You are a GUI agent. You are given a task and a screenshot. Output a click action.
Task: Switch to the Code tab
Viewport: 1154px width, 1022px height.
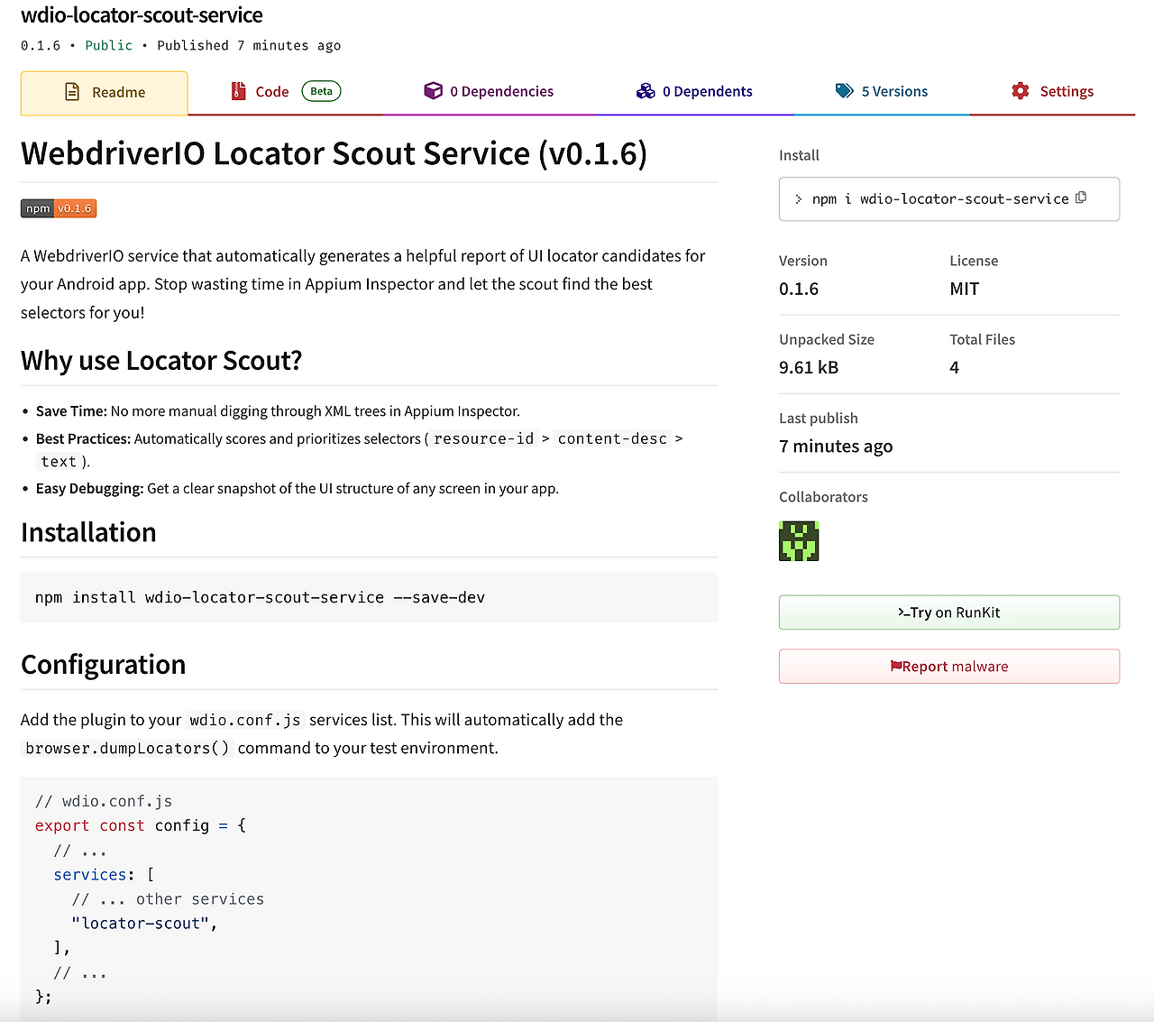tap(286, 91)
